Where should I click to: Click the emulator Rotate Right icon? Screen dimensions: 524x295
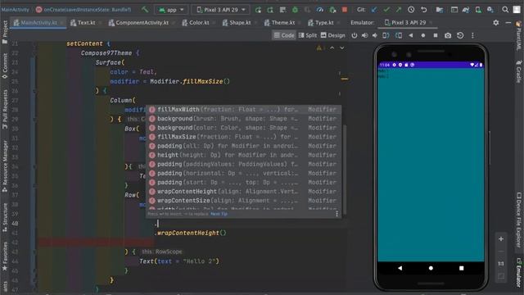click(399, 35)
